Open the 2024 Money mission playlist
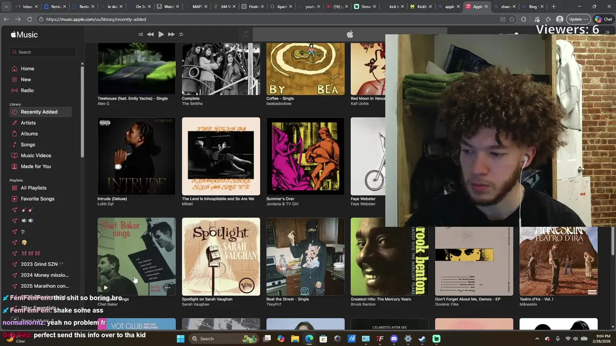This screenshot has width=616, height=346. 44,275
